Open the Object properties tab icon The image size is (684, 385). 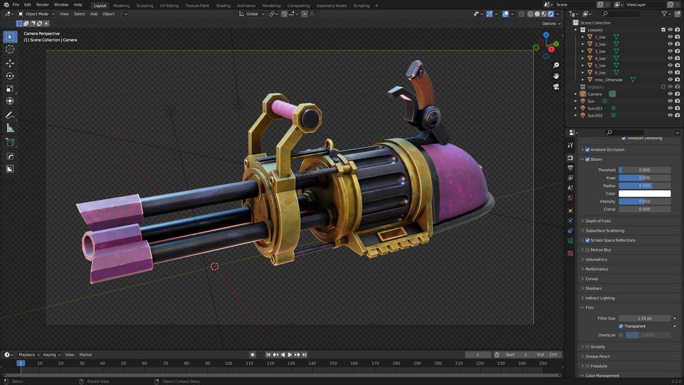570,211
